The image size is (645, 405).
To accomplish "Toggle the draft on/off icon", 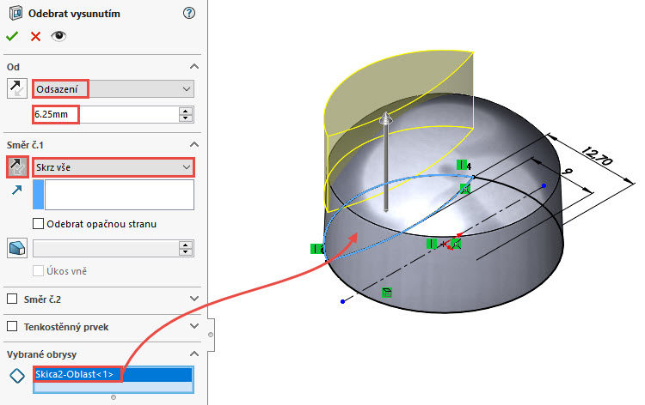I will [17, 248].
